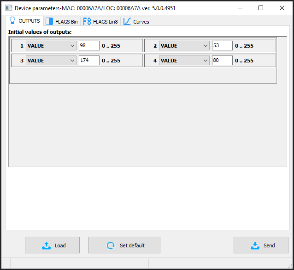Click the FLAGS Bin tab icon
Screen dimensions: 294x270
coord(49,21)
